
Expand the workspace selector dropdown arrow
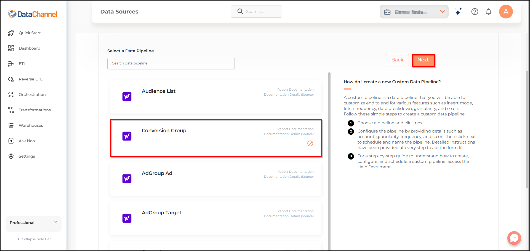click(x=443, y=12)
